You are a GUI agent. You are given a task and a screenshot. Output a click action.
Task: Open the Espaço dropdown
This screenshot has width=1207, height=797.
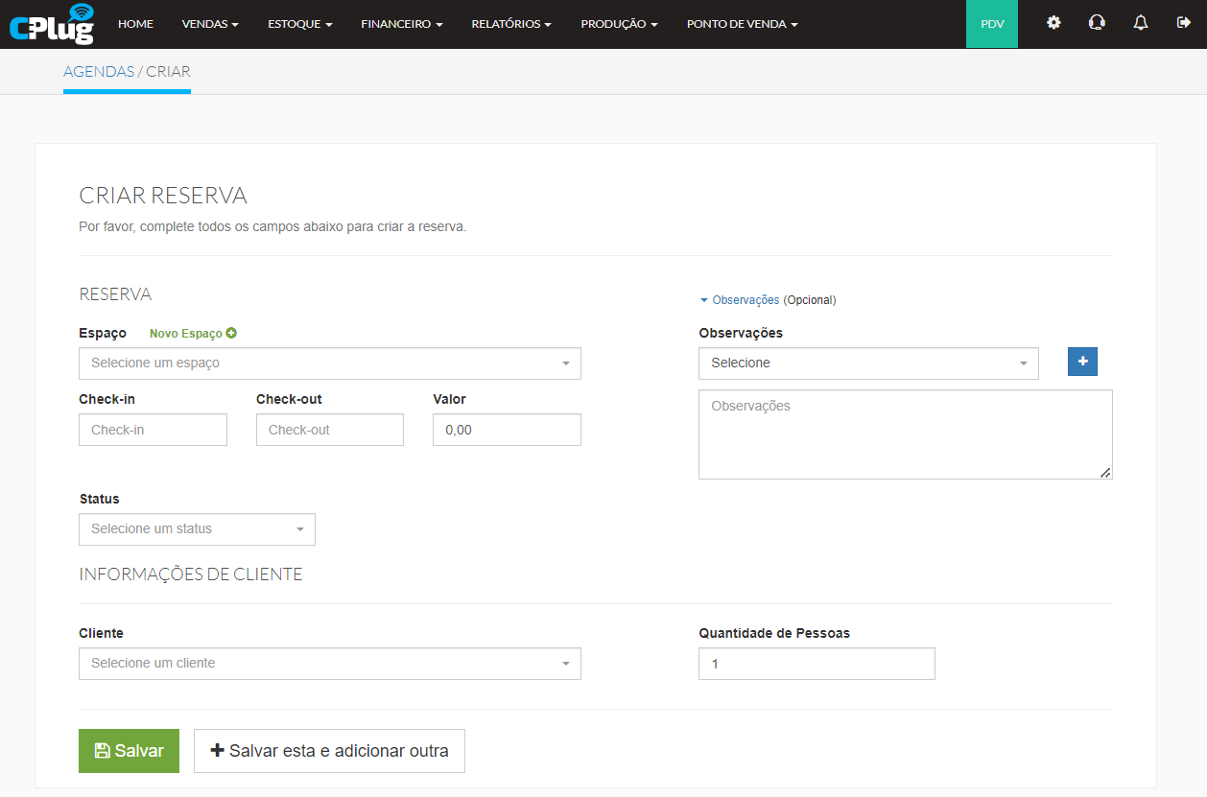coord(329,363)
